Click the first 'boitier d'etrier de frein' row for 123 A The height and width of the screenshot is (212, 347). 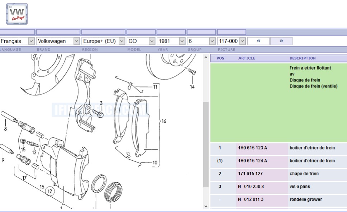(x=312, y=148)
